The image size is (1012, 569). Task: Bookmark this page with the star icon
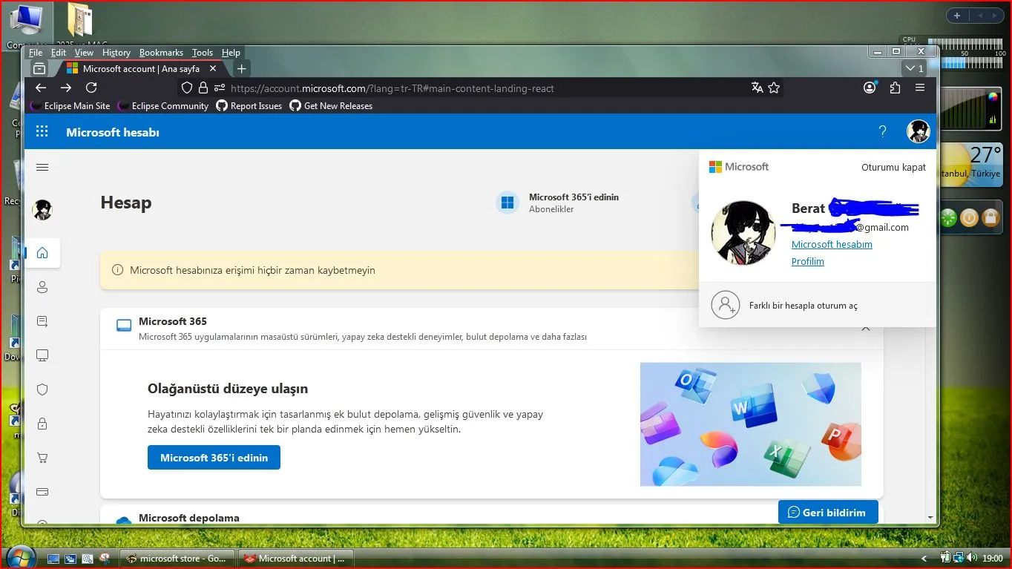tap(774, 88)
